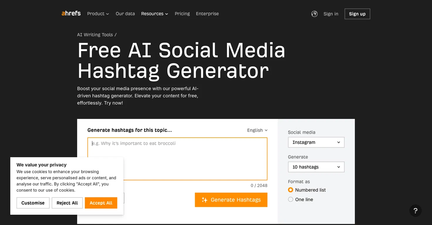
Task: Open the Our data page
Action: (x=125, y=14)
